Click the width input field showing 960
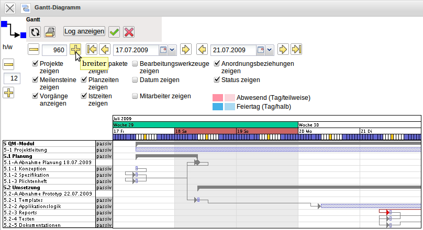Screen dimensions: 423x230 point(54,50)
